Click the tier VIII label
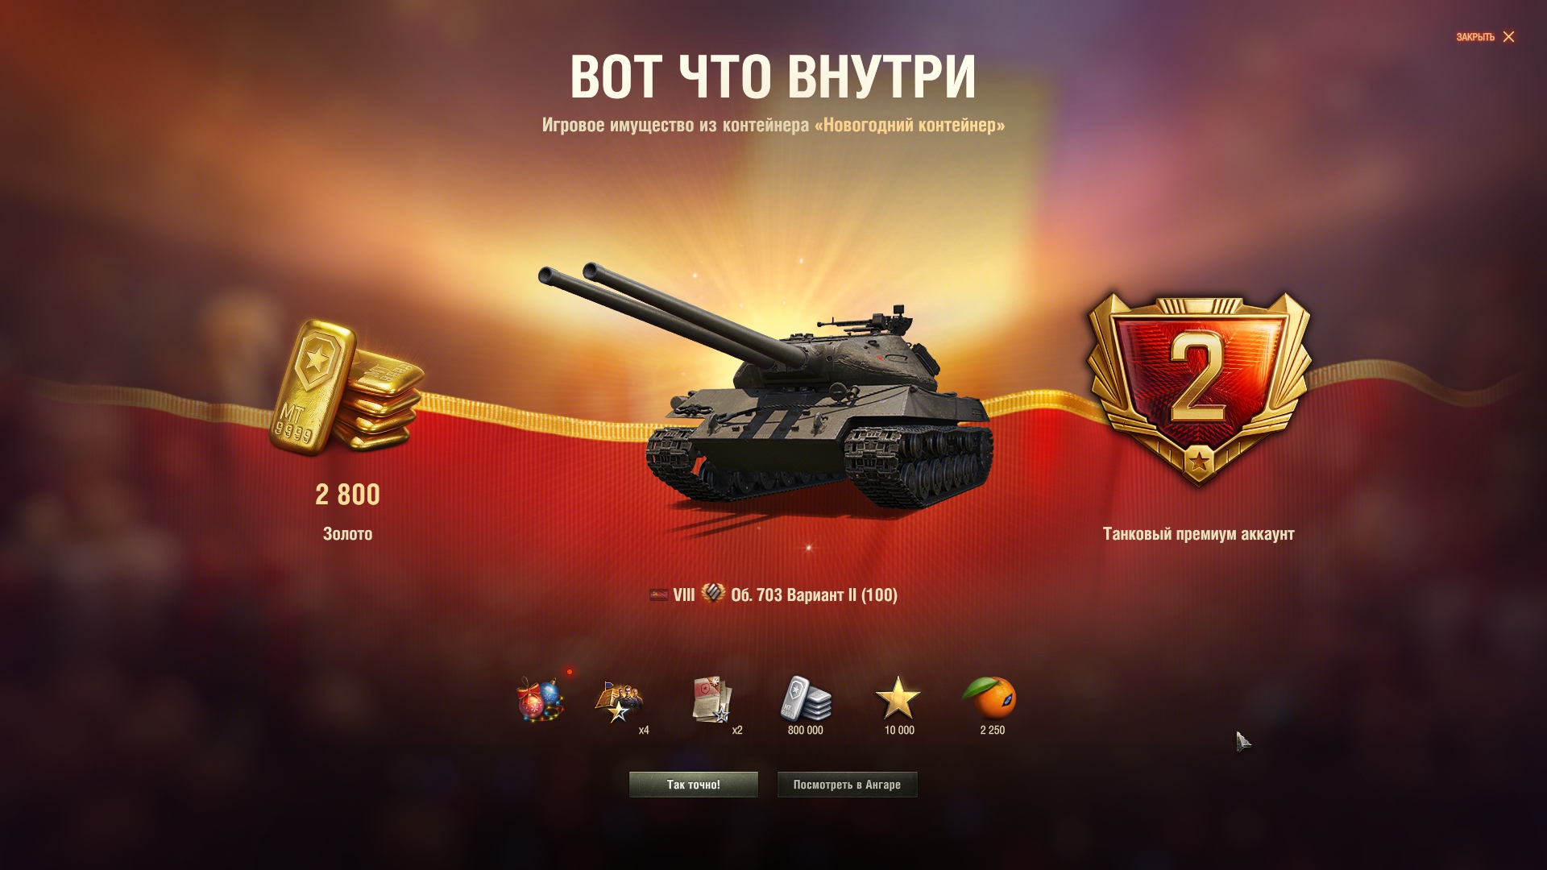This screenshot has width=1547, height=870. (683, 595)
